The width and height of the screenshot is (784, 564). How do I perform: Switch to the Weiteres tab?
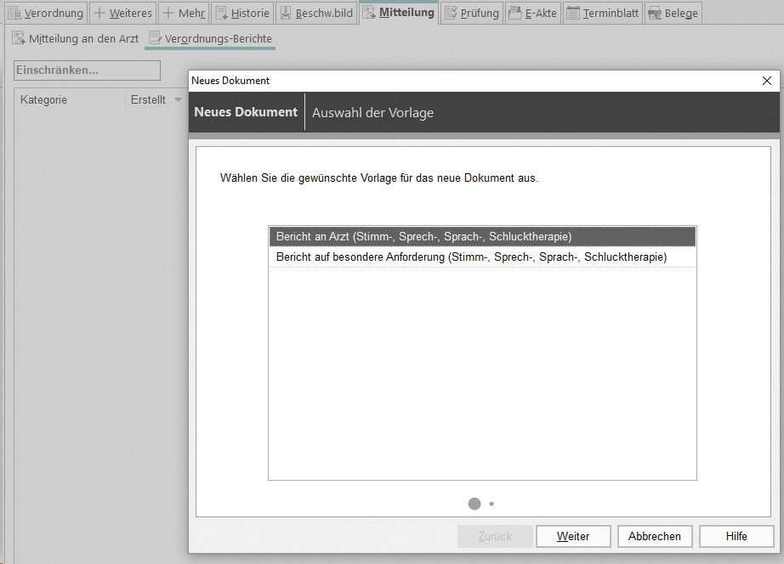(122, 13)
